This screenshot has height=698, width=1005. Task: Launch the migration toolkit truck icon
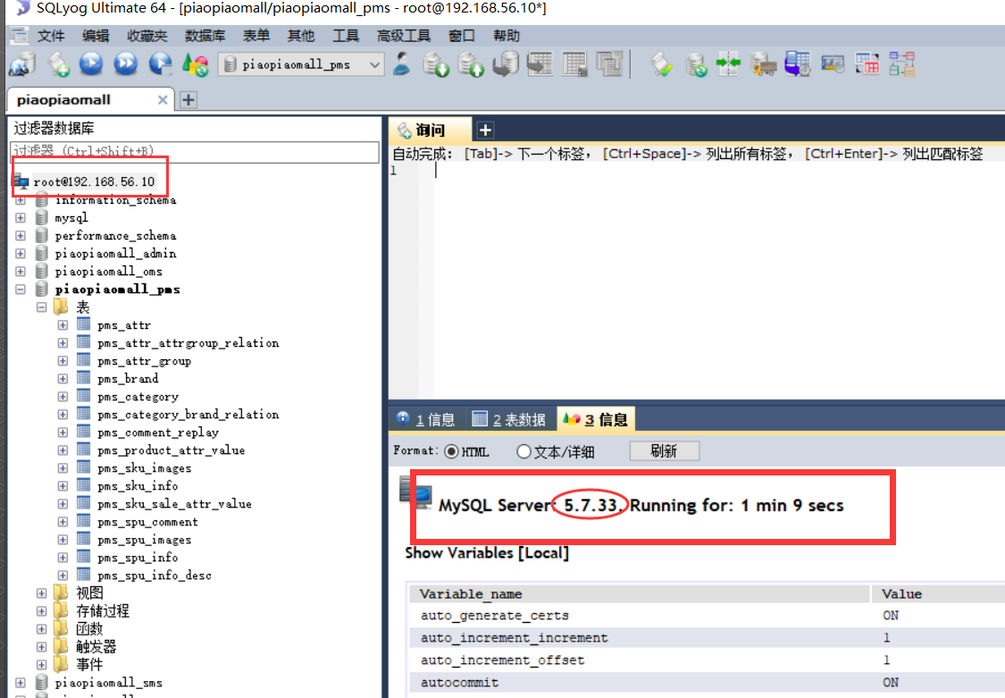(x=764, y=64)
